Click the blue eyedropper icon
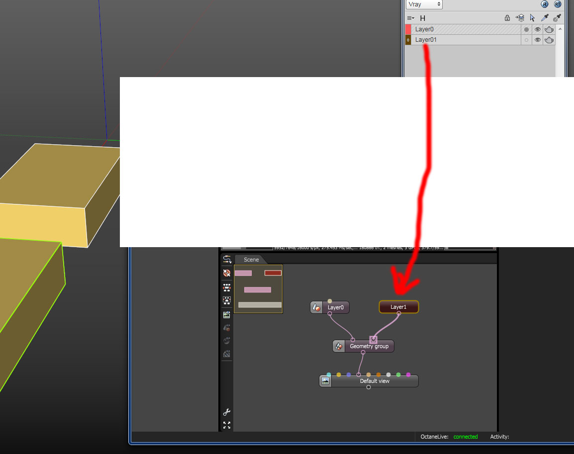This screenshot has width=574, height=454. [x=545, y=17]
